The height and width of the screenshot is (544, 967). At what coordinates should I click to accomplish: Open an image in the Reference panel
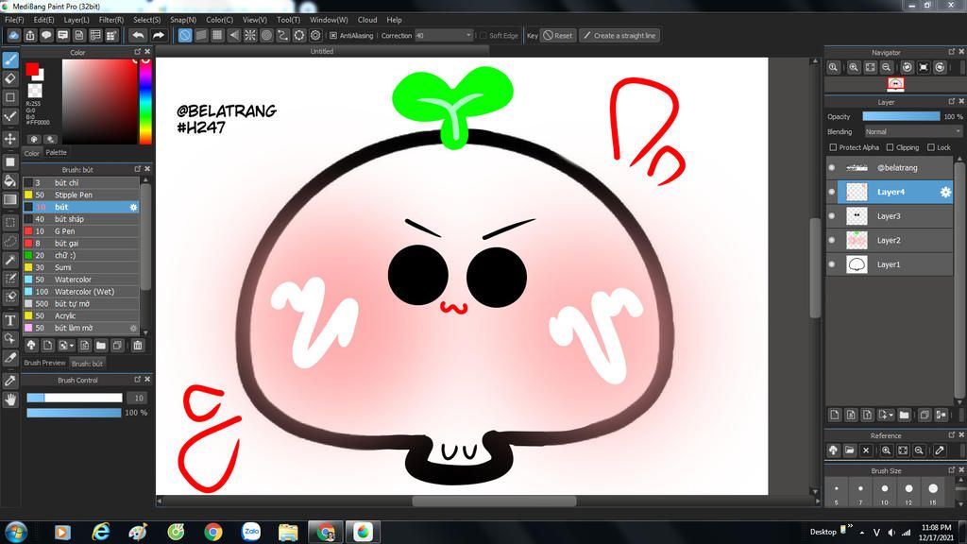tap(849, 450)
